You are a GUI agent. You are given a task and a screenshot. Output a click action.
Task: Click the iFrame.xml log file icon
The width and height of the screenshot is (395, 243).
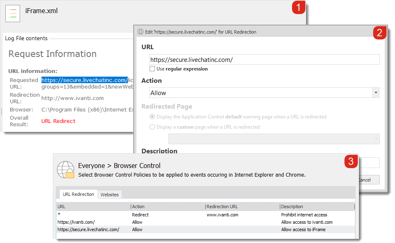coord(13,13)
